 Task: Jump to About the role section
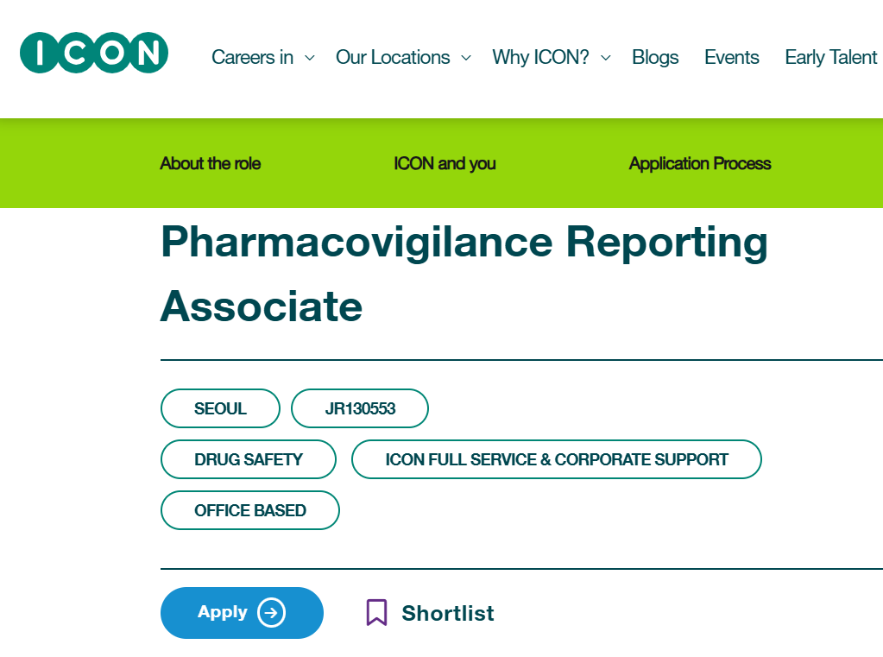coord(210,163)
